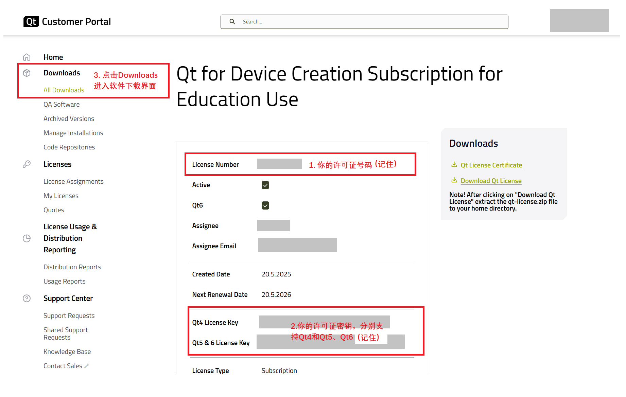Screen dimensions: 626x397
Task: Open Code Repositories
Action: (x=69, y=147)
